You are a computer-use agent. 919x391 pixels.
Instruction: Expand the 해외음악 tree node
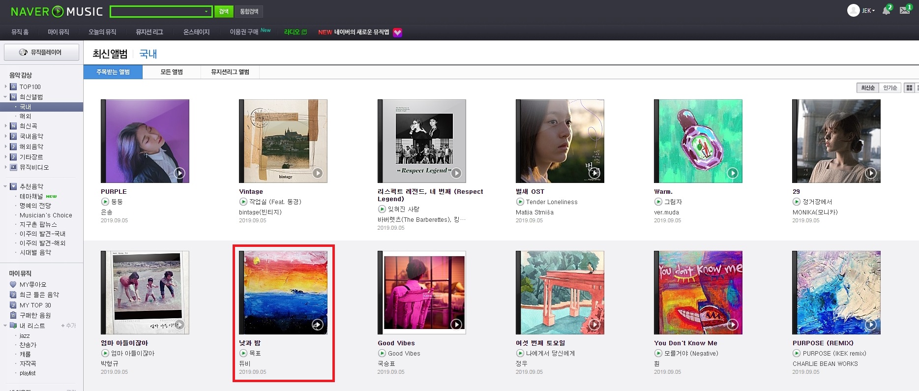coord(6,147)
